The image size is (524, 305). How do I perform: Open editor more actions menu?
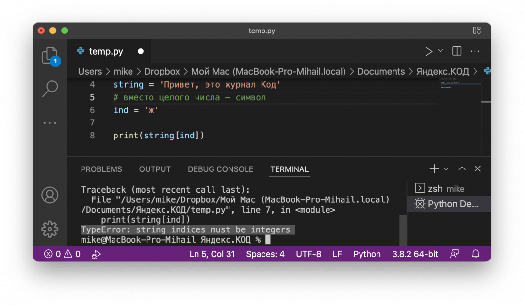pos(475,51)
